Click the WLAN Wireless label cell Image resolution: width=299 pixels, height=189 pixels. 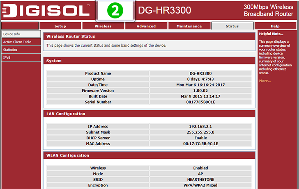point(98,168)
